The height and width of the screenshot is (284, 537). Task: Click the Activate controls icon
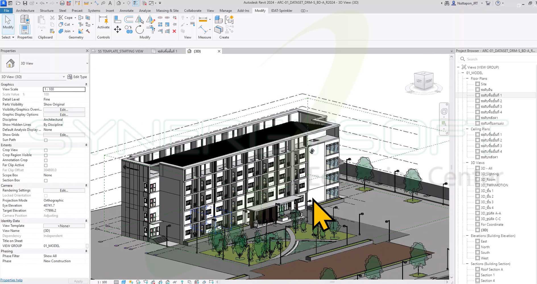coord(103,22)
